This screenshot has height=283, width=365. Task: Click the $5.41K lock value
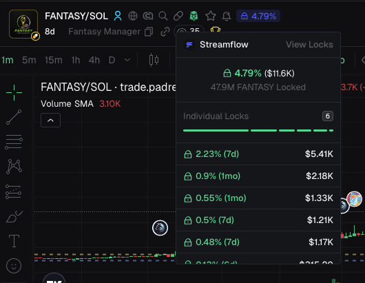coord(319,154)
